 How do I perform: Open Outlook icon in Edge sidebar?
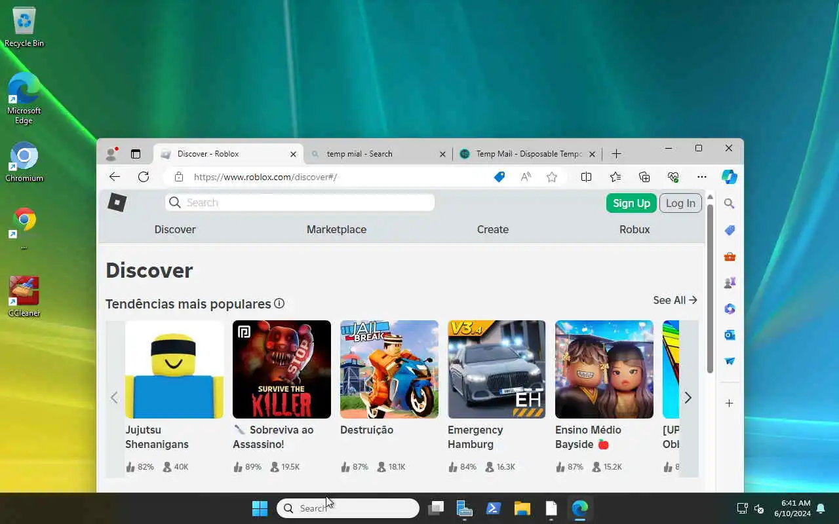pyautogui.click(x=730, y=335)
